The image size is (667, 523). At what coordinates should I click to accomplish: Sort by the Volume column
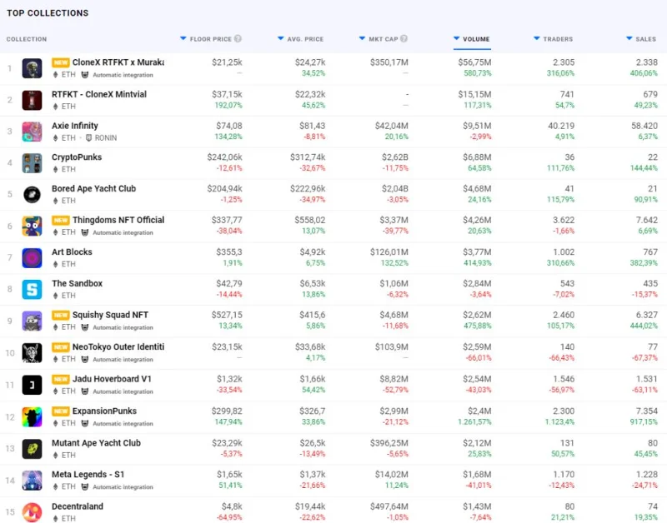pyautogui.click(x=472, y=38)
